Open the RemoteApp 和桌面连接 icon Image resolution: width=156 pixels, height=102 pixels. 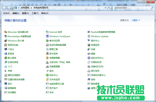tap(6, 36)
